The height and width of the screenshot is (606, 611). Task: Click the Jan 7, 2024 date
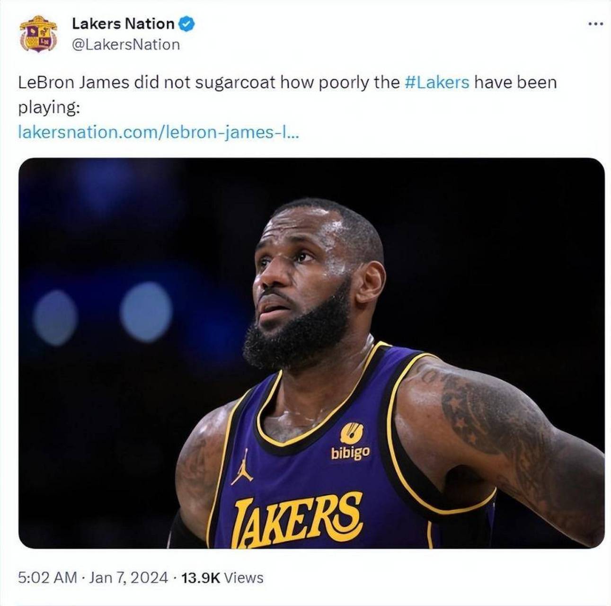tap(128, 578)
